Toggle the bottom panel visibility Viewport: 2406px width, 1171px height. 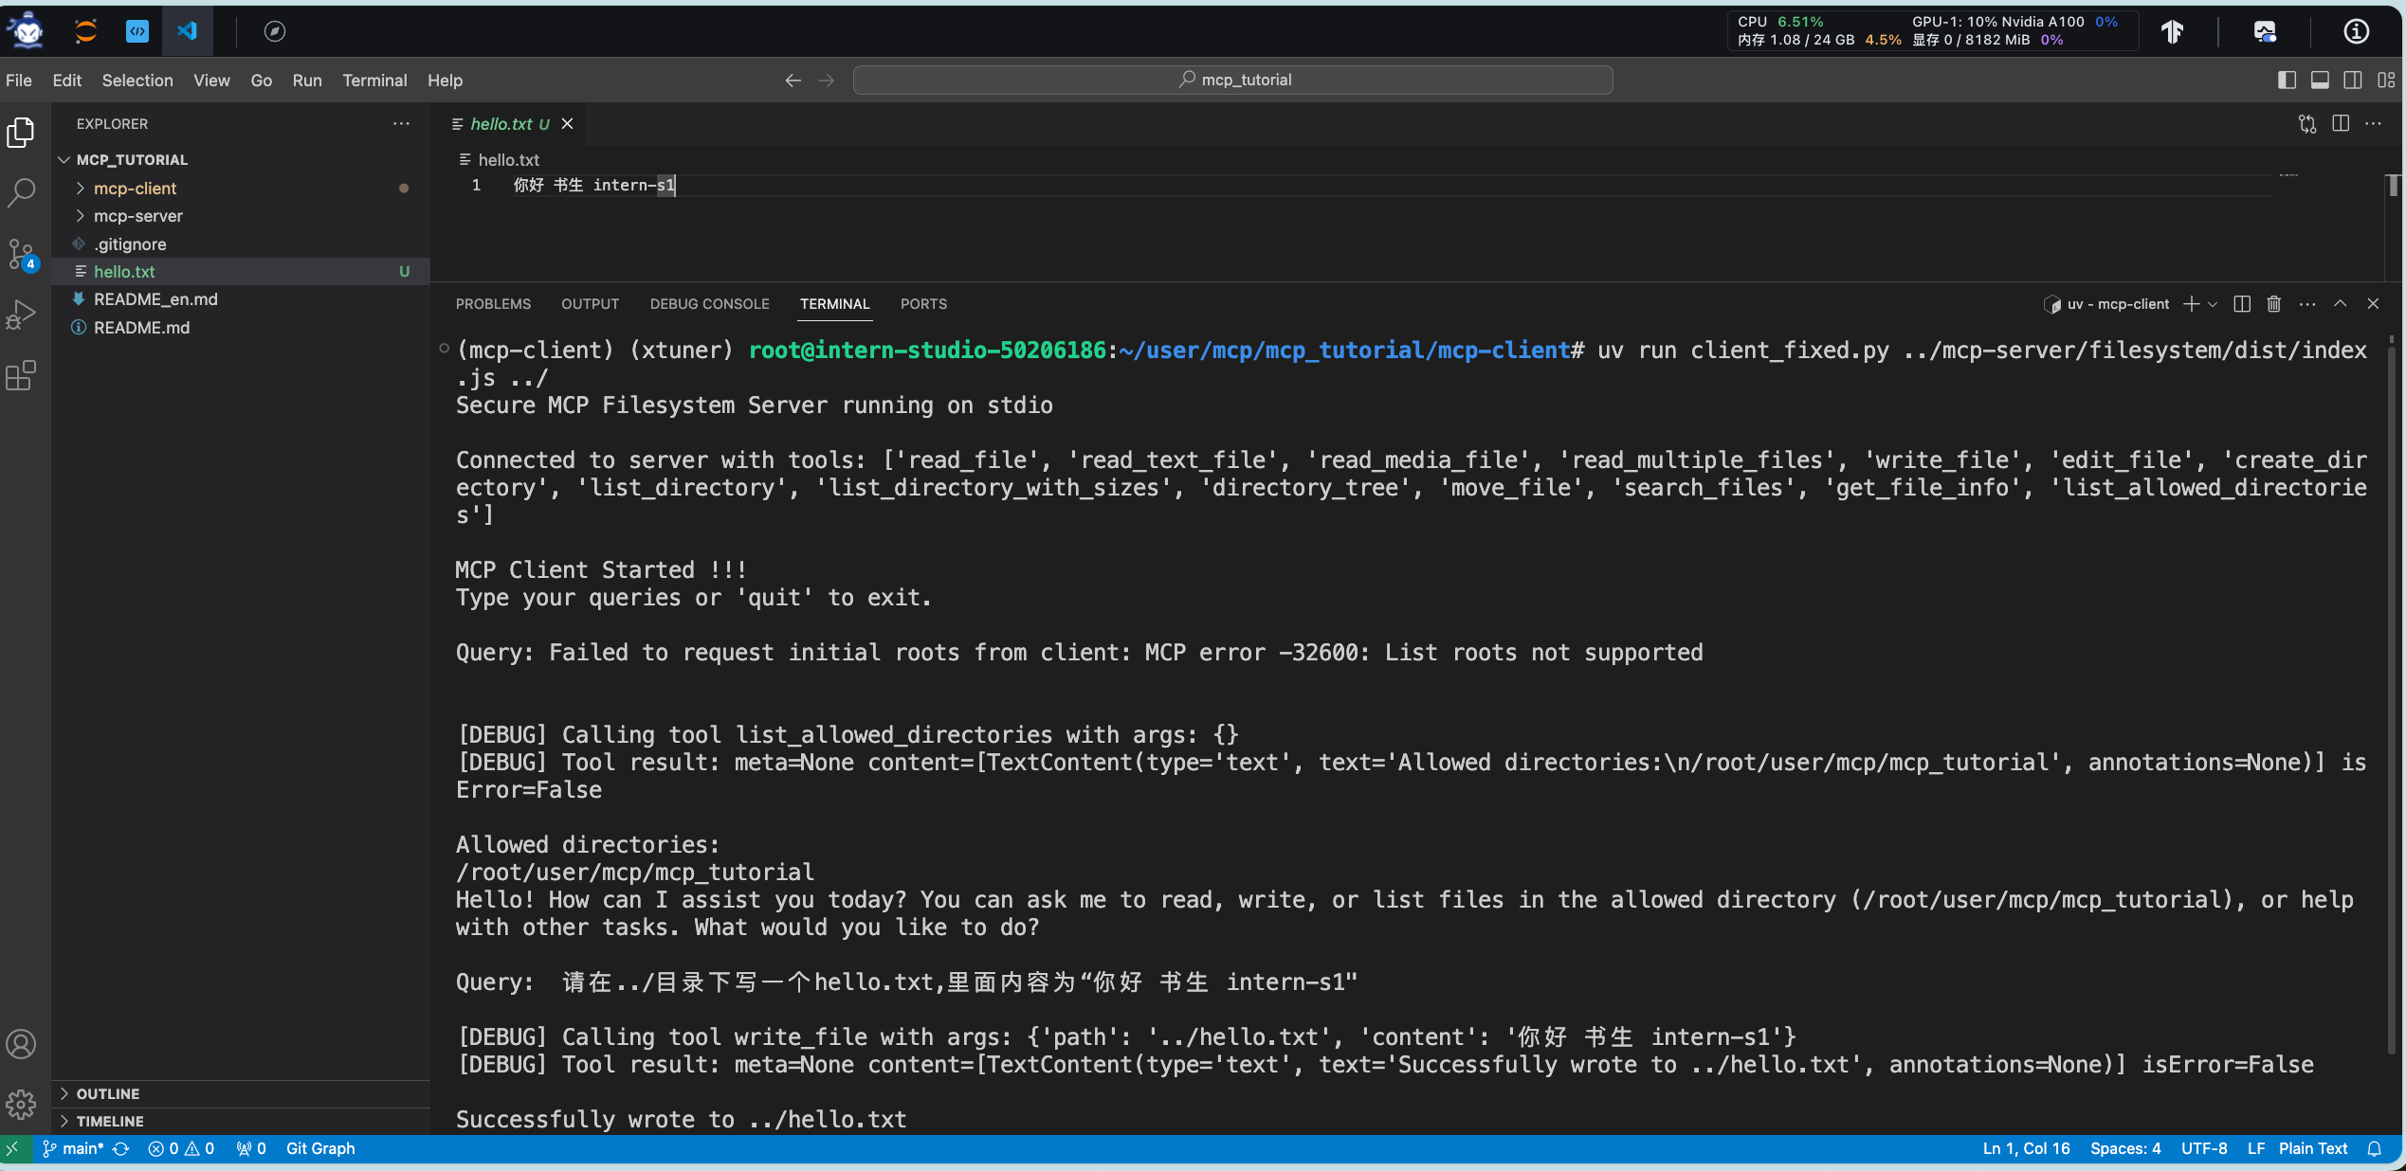pyautogui.click(x=2320, y=81)
